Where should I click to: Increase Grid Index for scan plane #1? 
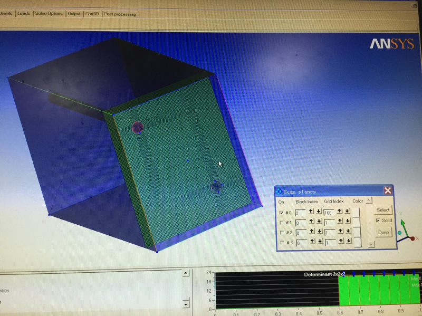tap(340, 221)
